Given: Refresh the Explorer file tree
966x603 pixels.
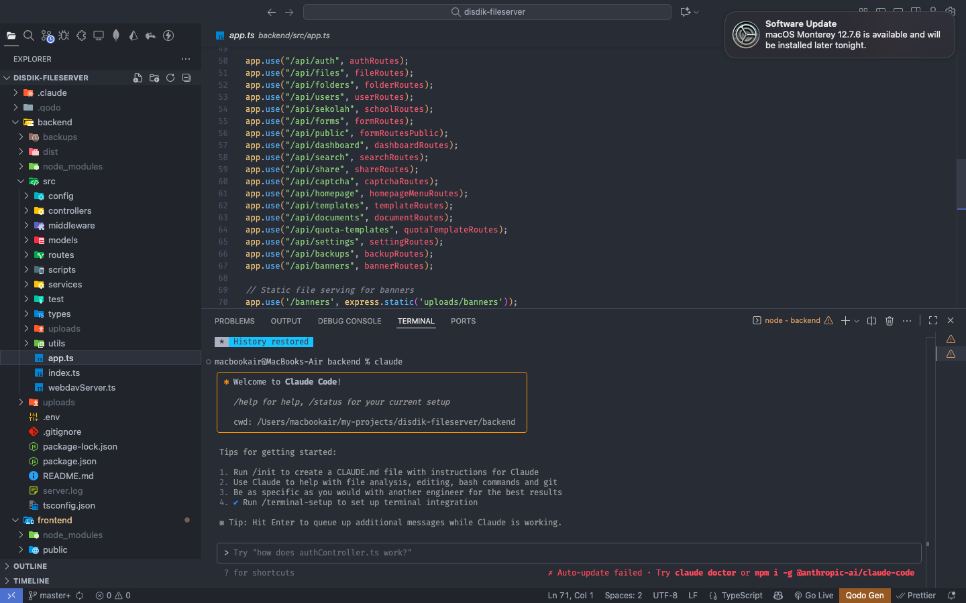Looking at the screenshot, I should (x=170, y=78).
